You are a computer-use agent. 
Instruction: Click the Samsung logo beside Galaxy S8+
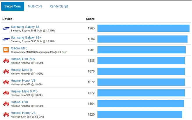click(6, 39)
